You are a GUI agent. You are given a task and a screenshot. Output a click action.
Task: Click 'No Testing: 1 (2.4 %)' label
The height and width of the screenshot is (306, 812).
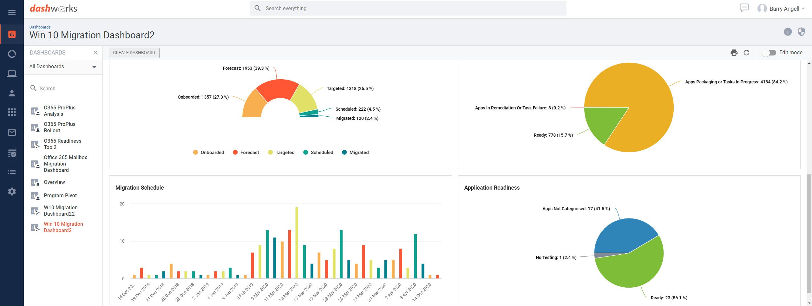(x=556, y=257)
